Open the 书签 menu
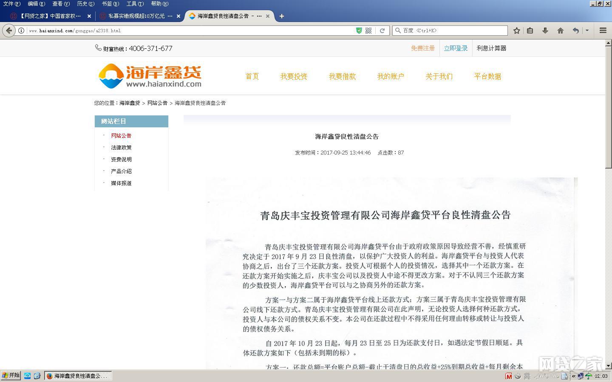This screenshot has height=382, width=612. 110,4
